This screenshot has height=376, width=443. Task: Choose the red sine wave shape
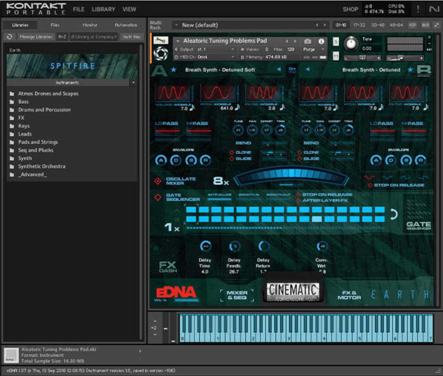(369, 177)
